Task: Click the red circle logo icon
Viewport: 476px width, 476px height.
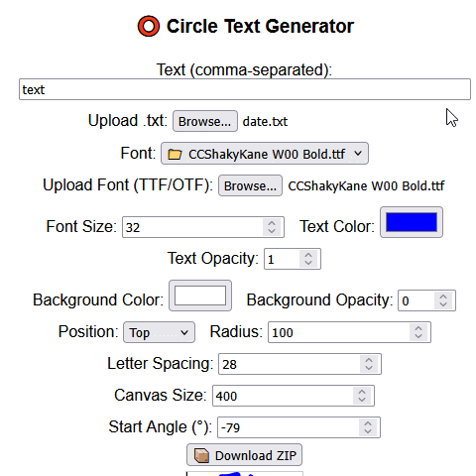Action: tap(149, 26)
